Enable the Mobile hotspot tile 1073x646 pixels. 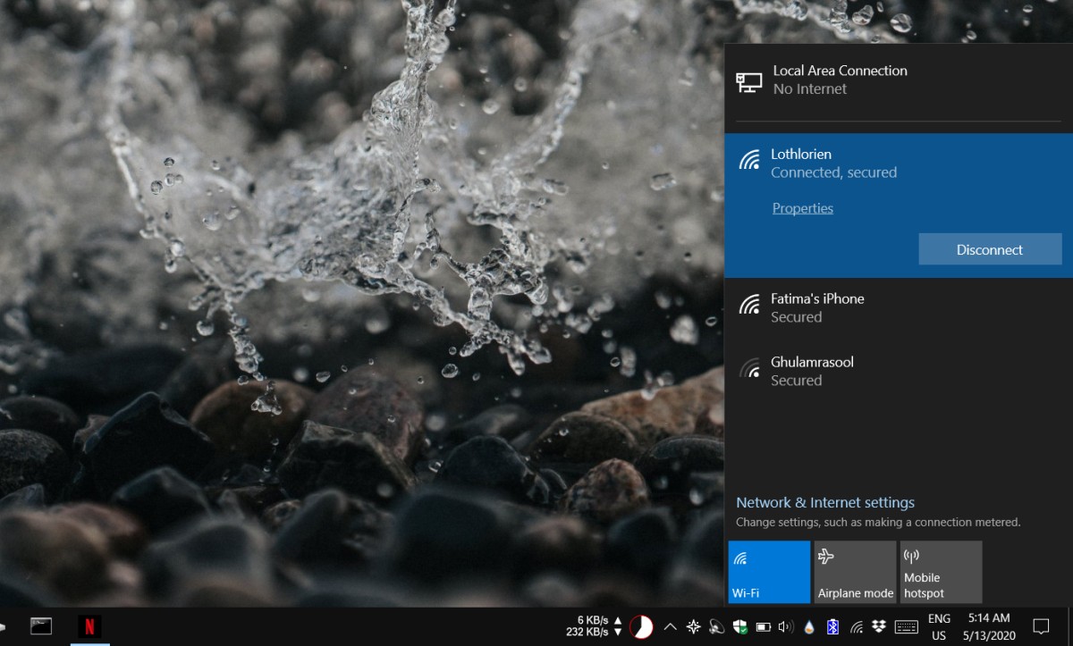click(x=941, y=572)
